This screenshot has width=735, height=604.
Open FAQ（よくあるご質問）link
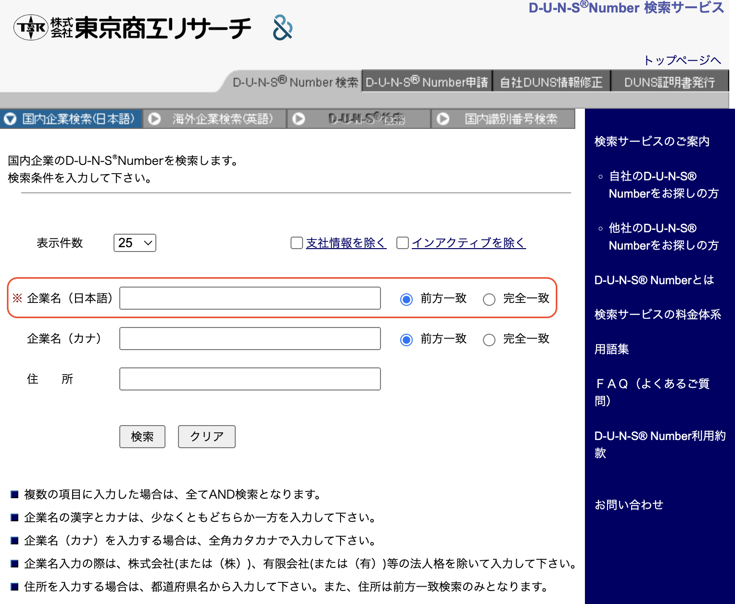tap(652, 392)
